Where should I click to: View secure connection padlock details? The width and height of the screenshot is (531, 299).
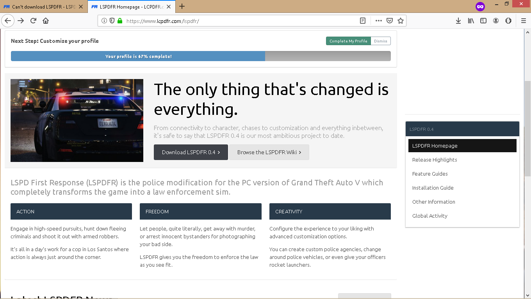[x=120, y=21]
